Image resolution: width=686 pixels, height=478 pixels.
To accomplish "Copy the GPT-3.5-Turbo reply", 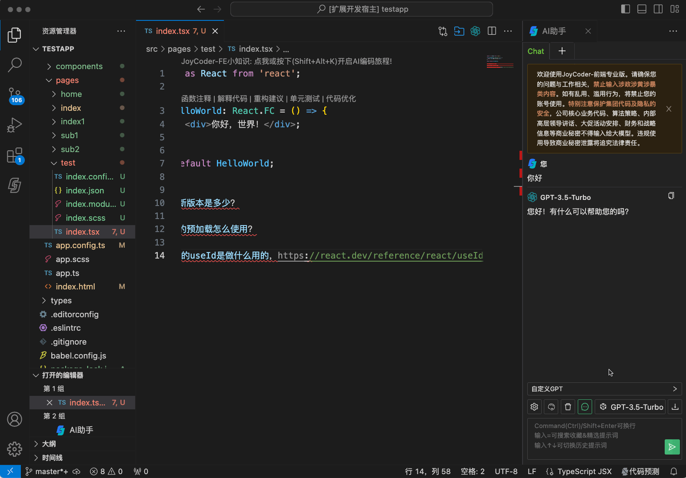I will (671, 196).
